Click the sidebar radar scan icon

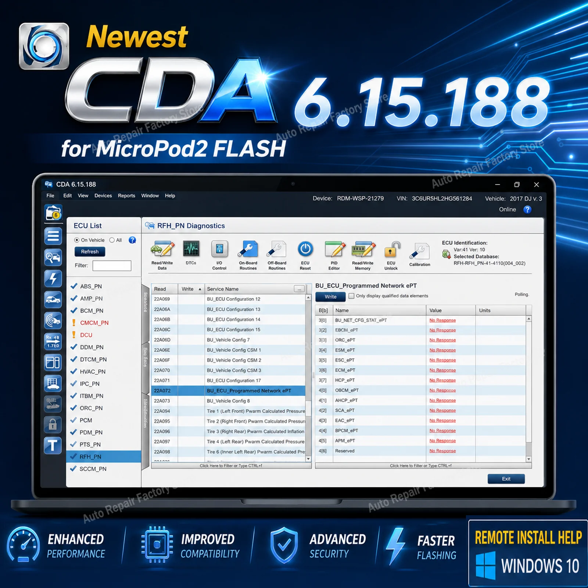[53, 320]
